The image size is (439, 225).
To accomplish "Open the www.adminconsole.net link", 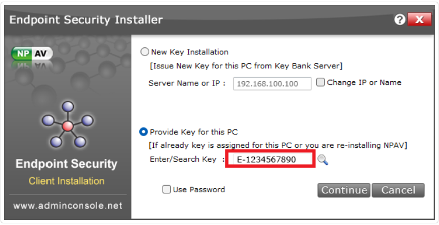I will [x=67, y=206].
